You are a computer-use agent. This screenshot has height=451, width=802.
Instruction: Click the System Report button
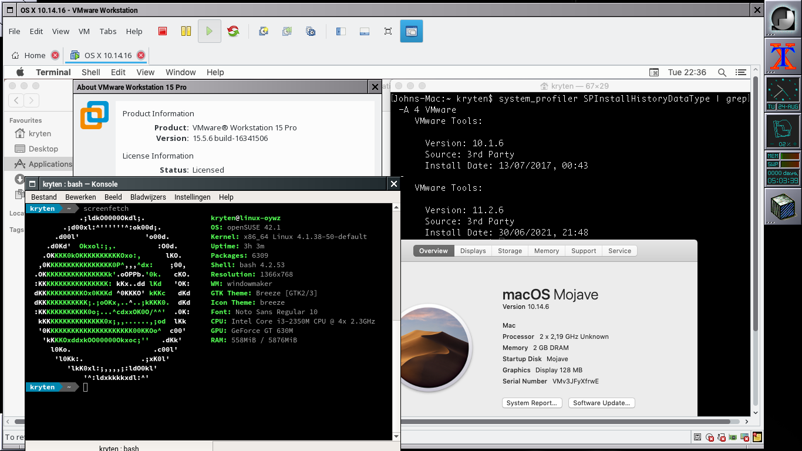point(532,402)
